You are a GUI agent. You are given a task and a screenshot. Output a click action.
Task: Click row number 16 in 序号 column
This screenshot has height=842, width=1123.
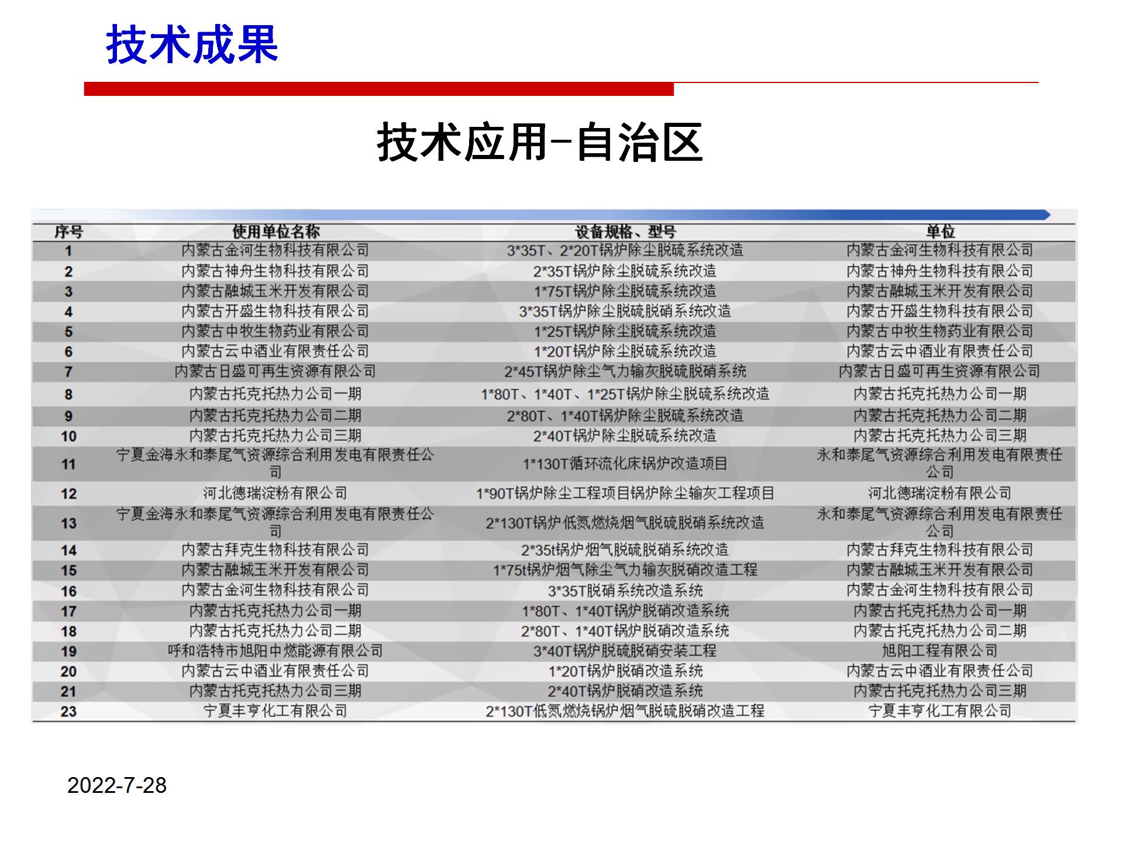[68, 591]
